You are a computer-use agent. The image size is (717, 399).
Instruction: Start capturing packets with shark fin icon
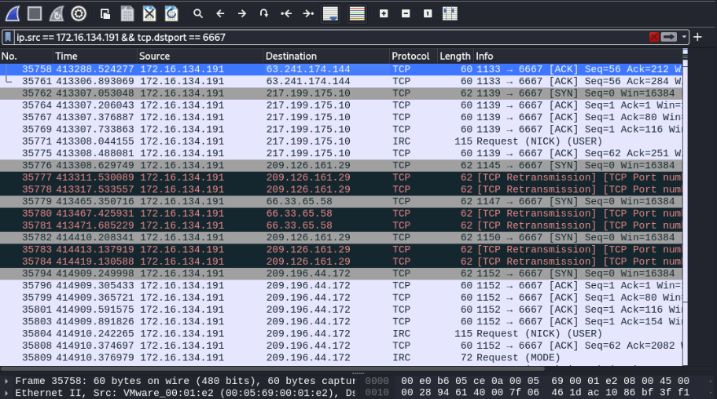coord(13,13)
